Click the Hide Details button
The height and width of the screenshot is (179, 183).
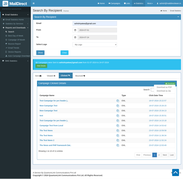[x=41, y=66]
